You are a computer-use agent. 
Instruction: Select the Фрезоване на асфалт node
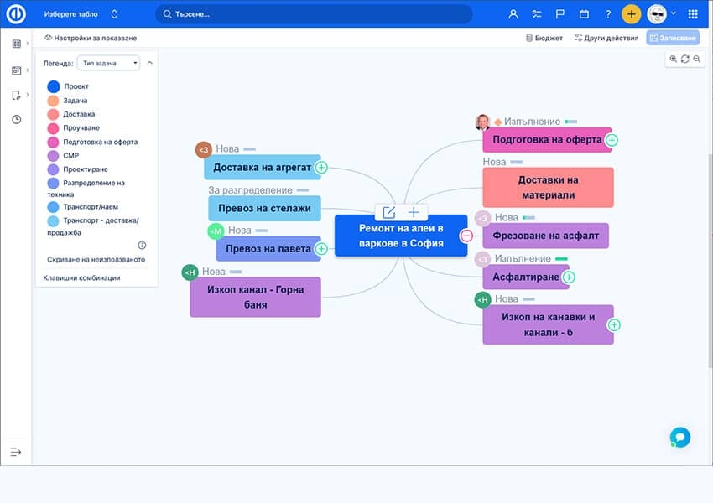pos(546,236)
